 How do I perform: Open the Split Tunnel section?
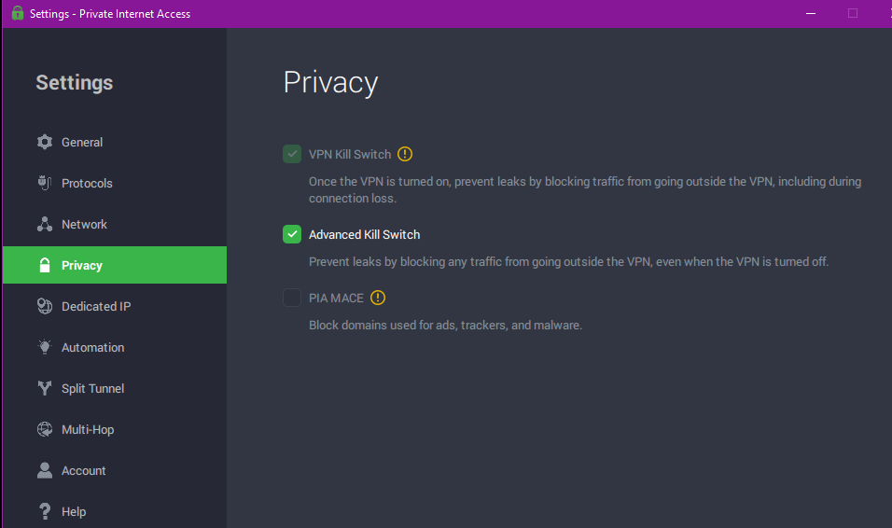115,388
